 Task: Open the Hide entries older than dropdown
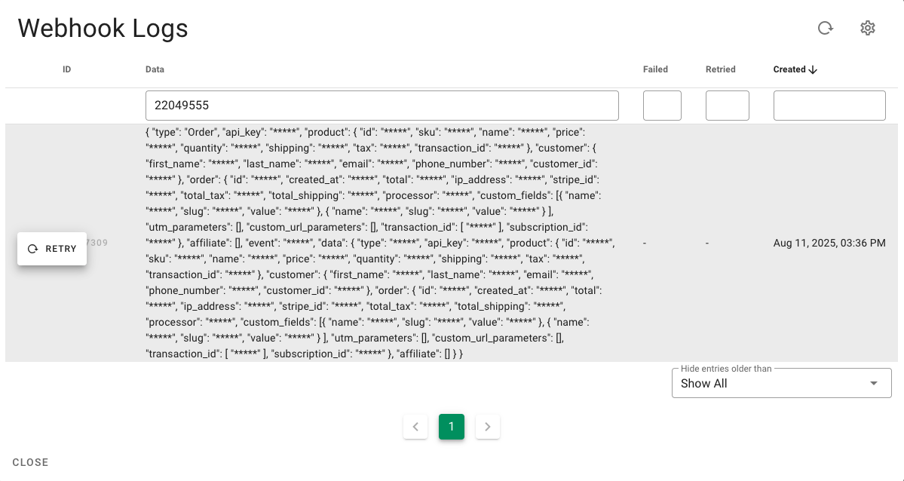(x=782, y=383)
